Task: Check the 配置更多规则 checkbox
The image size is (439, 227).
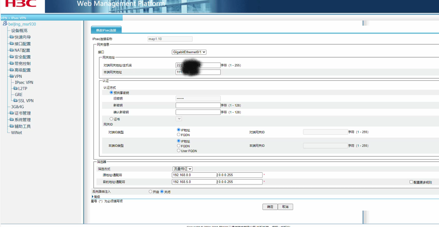Action: click(x=411, y=182)
